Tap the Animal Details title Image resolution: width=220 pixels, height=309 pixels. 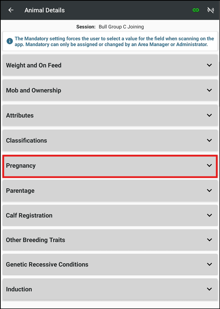(44, 10)
